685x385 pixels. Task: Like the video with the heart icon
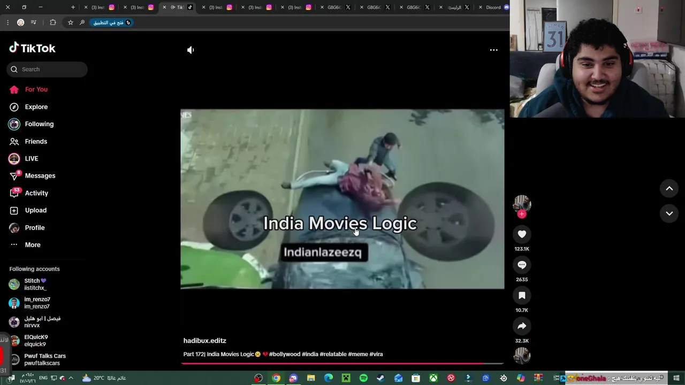pyautogui.click(x=522, y=234)
